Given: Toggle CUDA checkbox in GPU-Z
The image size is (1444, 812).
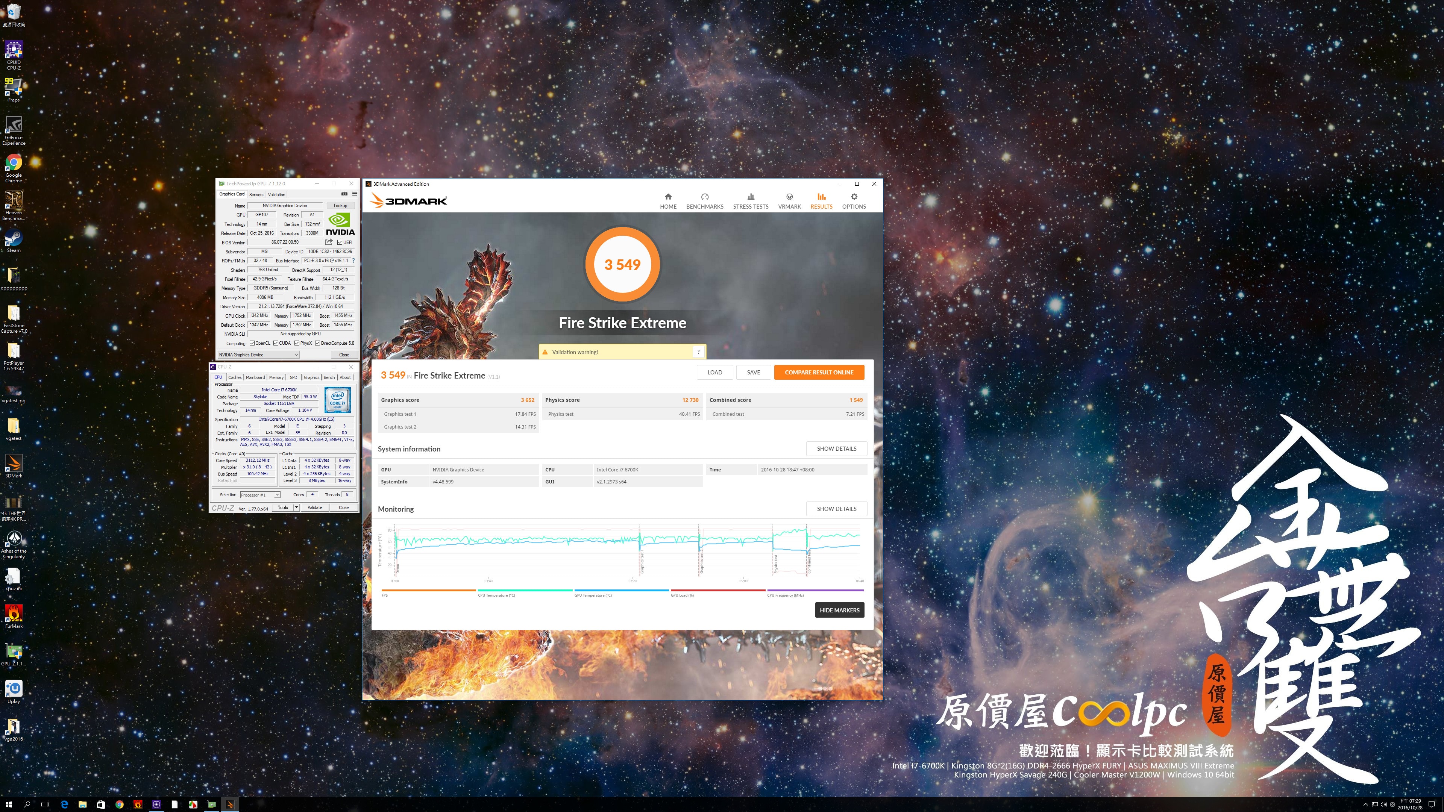Looking at the screenshot, I should click(276, 343).
